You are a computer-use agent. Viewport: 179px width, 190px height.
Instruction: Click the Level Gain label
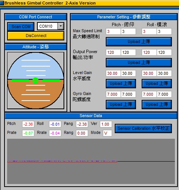[82, 73]
